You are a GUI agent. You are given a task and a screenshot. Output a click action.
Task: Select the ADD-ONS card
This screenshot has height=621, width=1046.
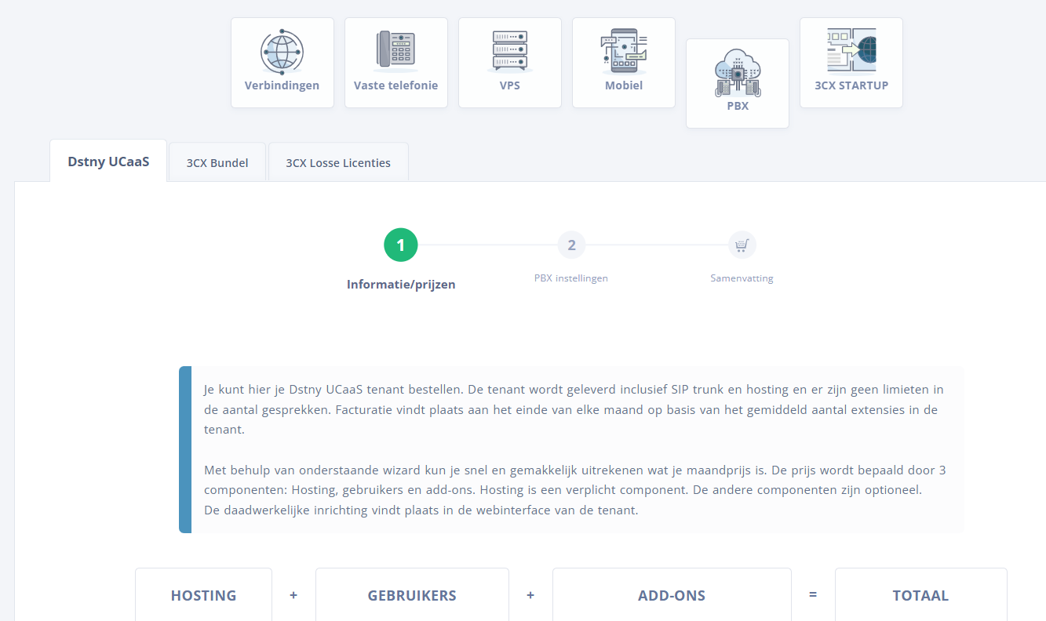(x=672, y=594)
